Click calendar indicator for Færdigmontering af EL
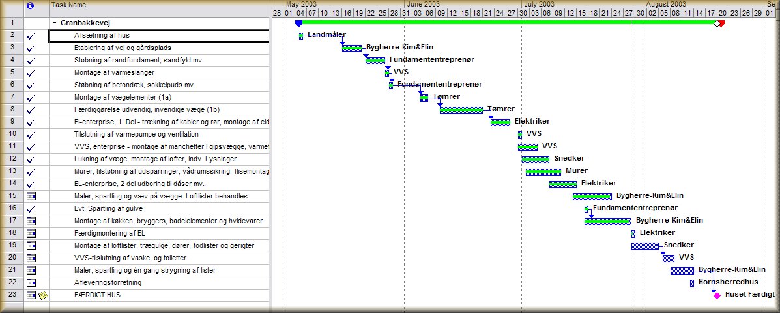This screenshot has width=780, height=313. pos(31,234)
